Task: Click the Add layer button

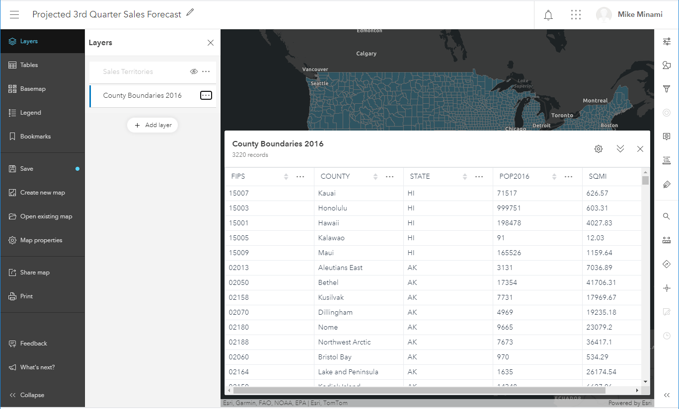Action: (152, 125)
